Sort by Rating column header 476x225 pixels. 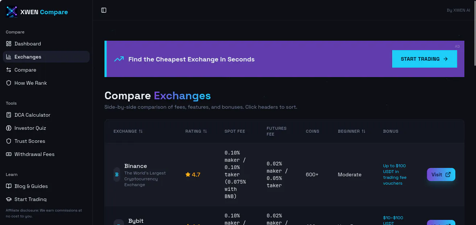tap(196, 131)
